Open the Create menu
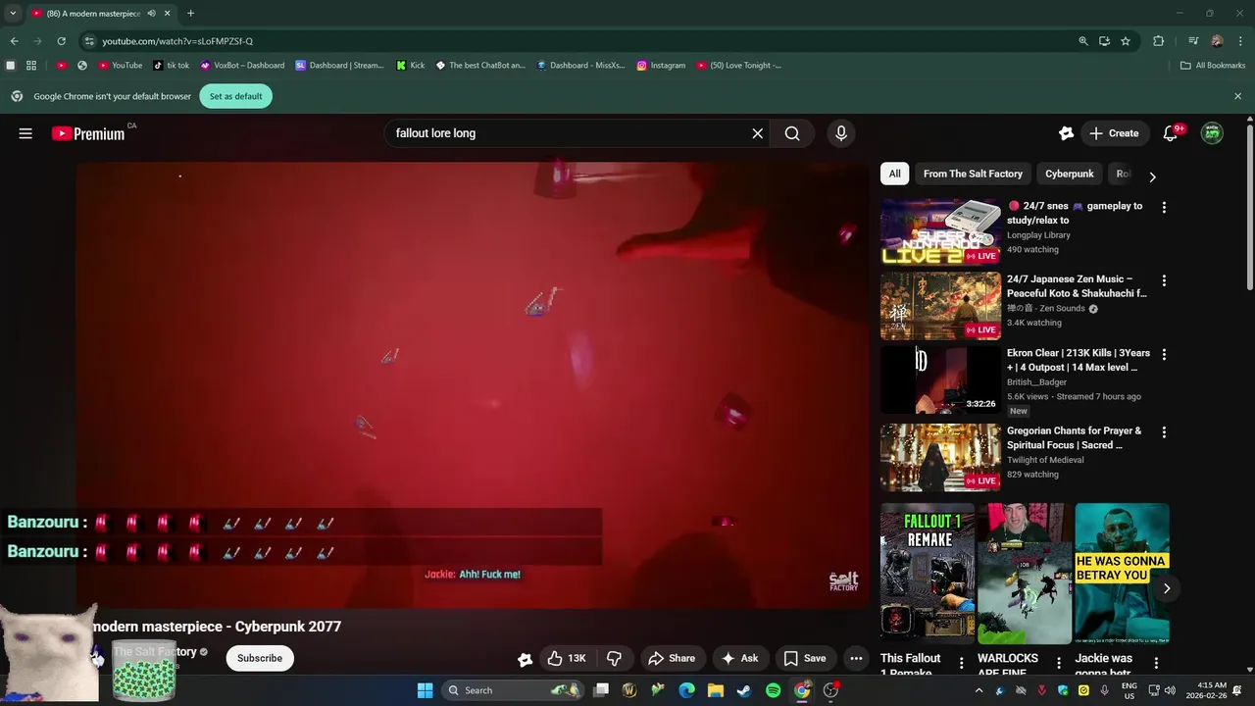This screenshot has width=1255, height=706. (x=1114, y=133)
